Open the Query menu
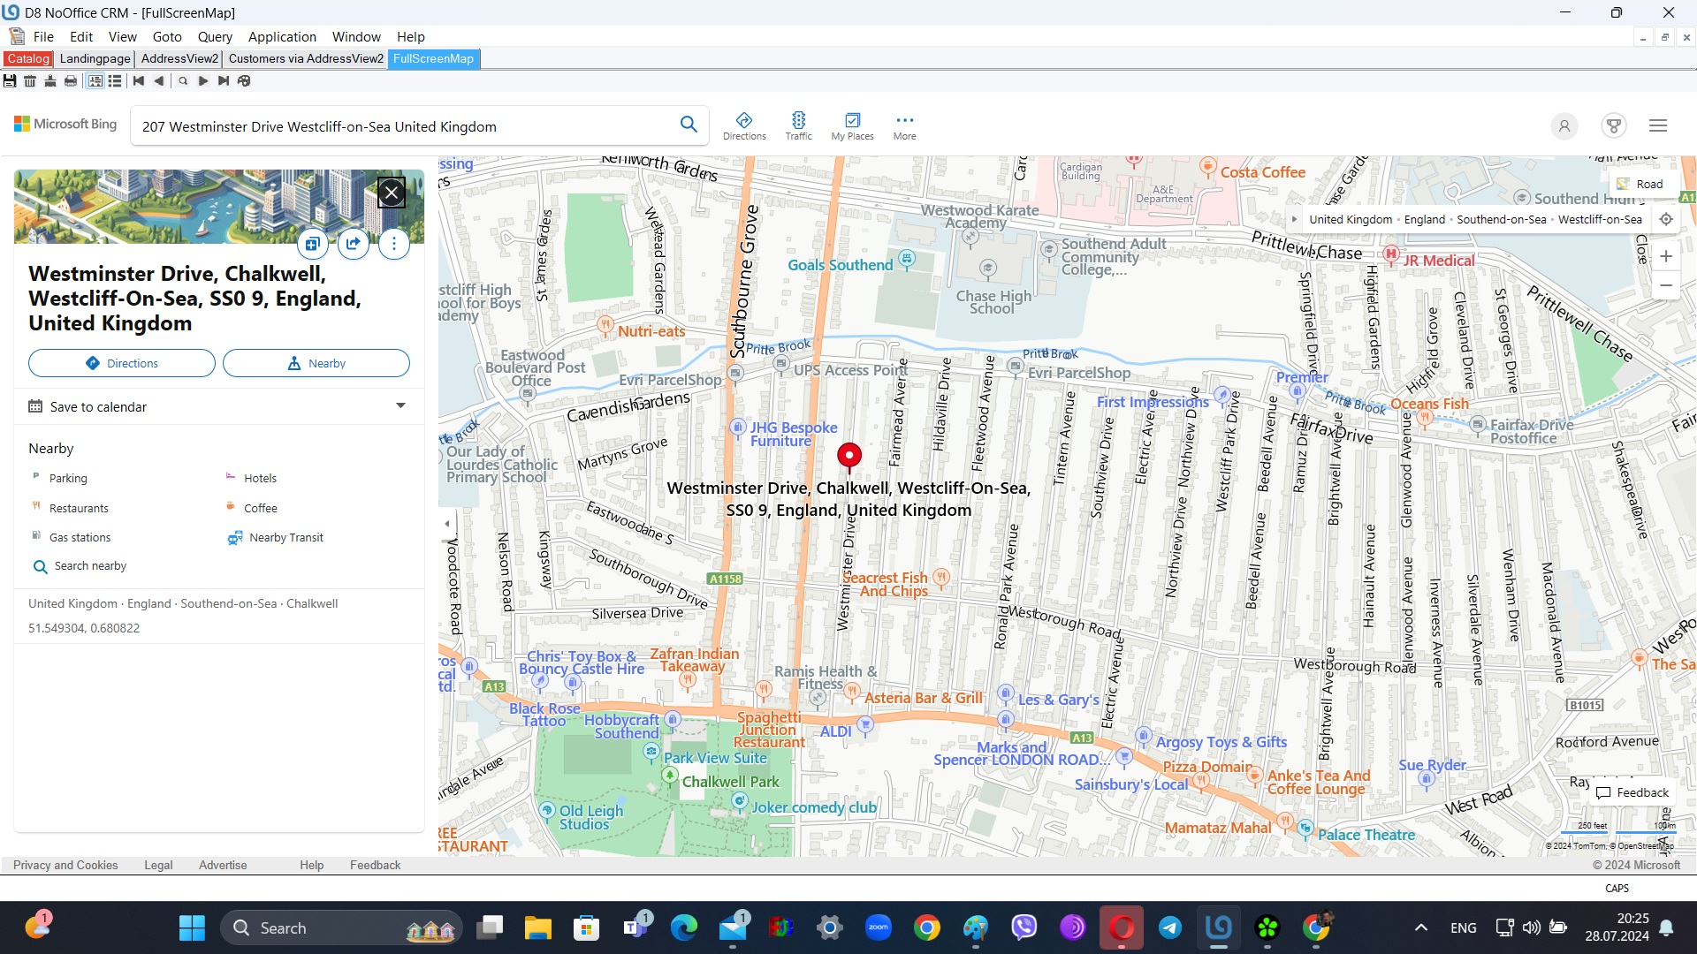 (x=215, y=36)
